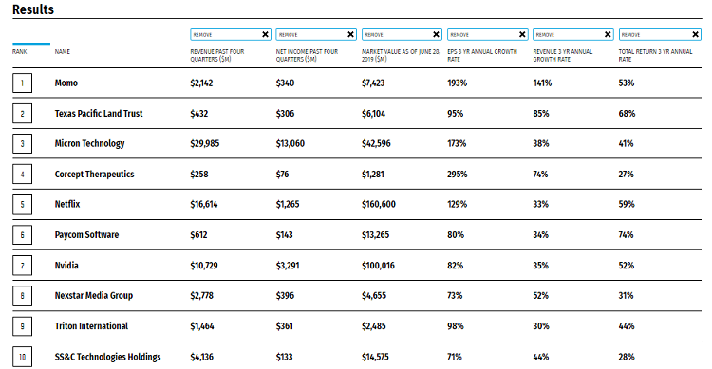Open the Nexstar Media Group entry

click(x=94, y=295)
